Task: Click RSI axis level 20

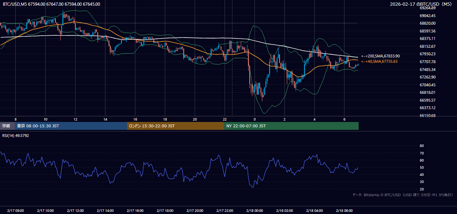Action: point(422,189)
